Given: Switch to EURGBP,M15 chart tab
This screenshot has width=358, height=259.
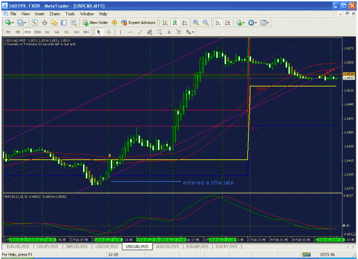Looking at the screenshot, I should 197,246.
